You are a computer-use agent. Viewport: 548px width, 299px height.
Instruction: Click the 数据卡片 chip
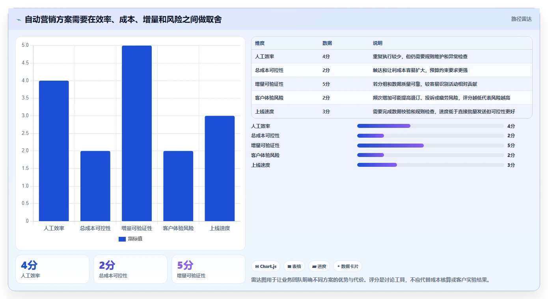tap(348, 266)
